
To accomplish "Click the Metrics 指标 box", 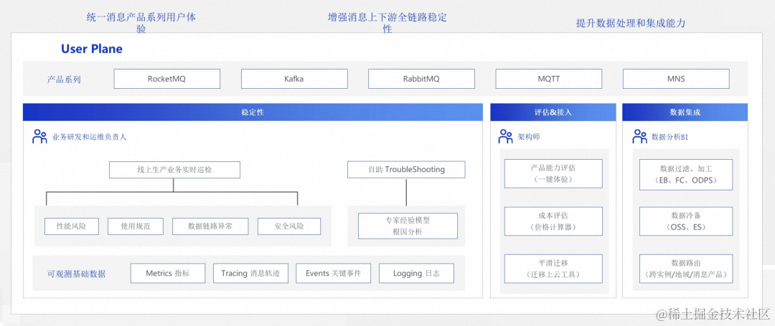I will (167, 273).
